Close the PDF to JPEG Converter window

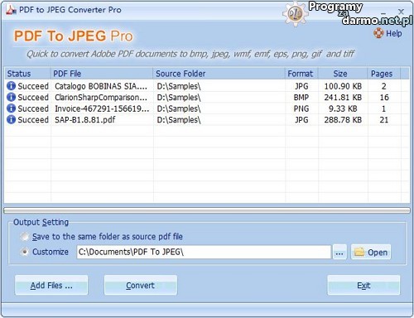pos(401,12)
